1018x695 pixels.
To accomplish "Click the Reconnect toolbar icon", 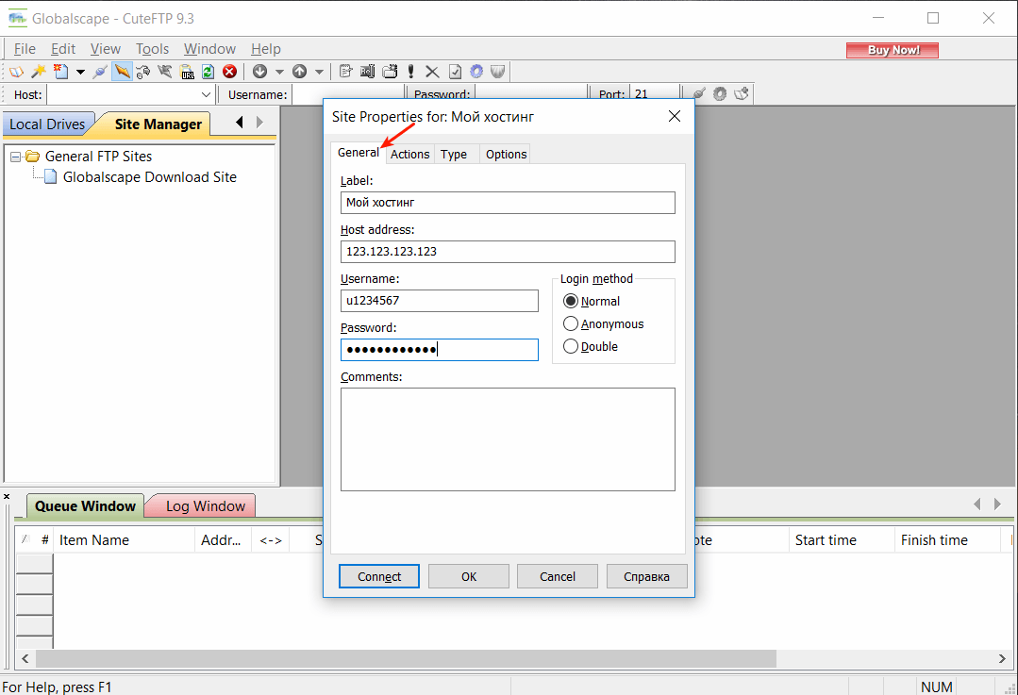I will click(x=143, y=72).
